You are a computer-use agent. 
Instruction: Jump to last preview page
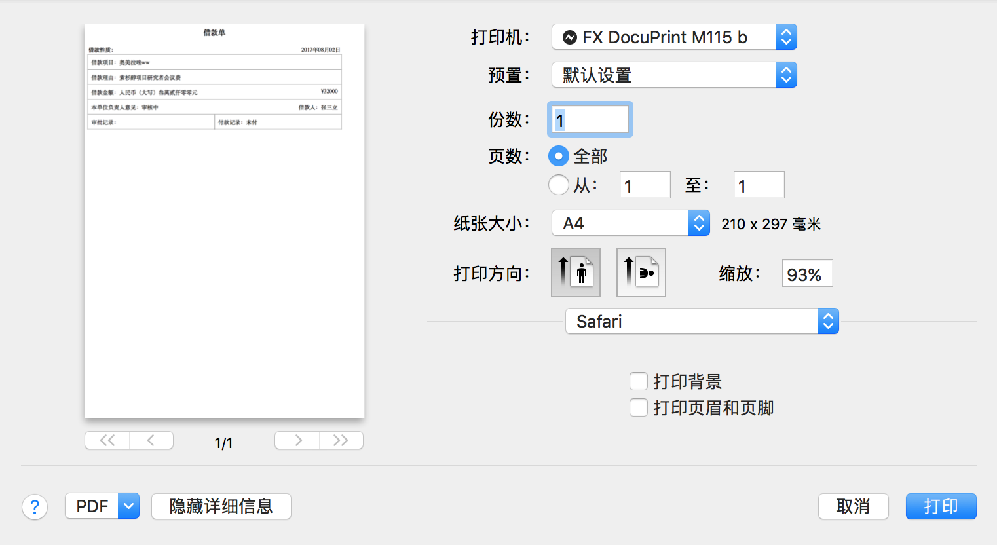point(341,440)
